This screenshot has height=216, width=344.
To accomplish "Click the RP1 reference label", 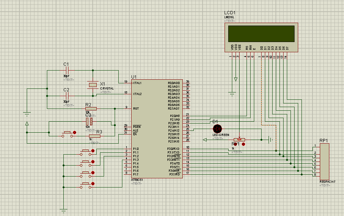I will pos(323,140).
